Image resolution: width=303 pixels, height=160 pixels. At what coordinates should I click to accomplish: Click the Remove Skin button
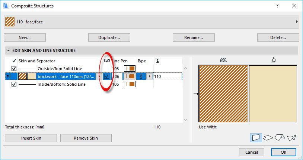click(x=86, y=138)
